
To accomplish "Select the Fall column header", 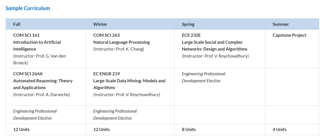I will coord(17,24).
